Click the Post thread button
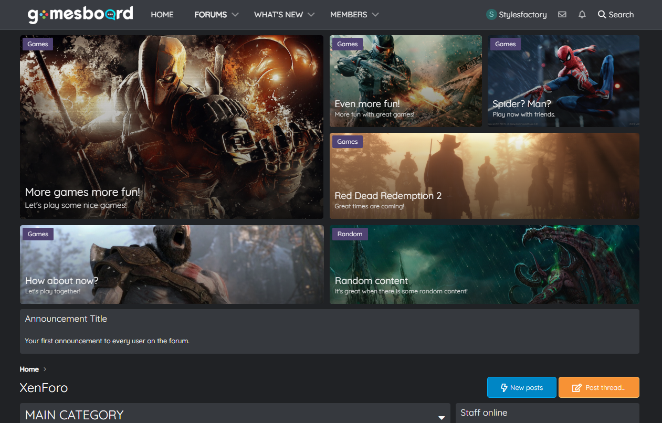 point(598,387)
